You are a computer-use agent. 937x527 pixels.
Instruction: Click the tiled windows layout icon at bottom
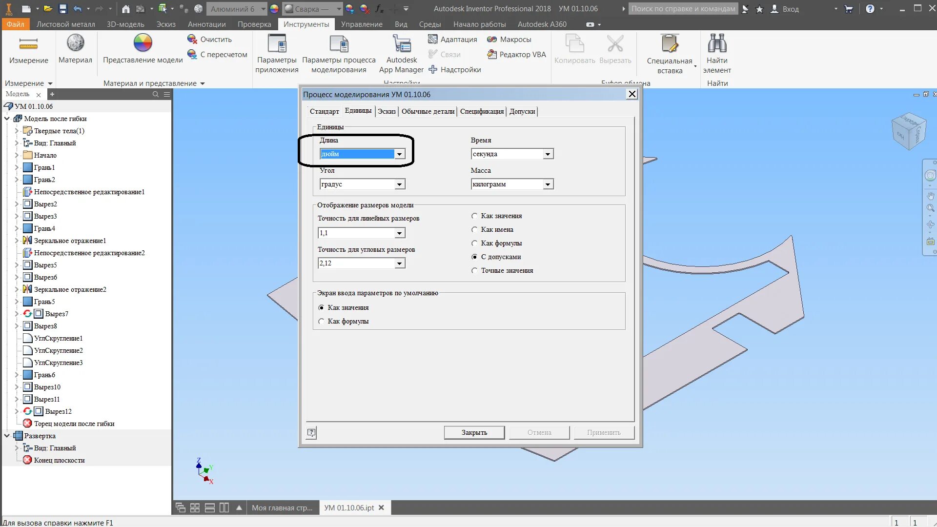[x=195, y=507]
